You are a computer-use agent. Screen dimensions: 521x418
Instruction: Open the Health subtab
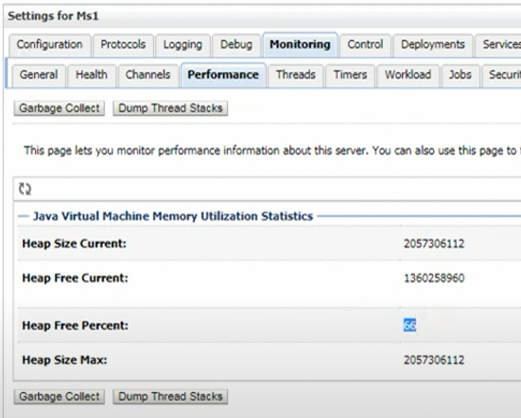click(x=92, y=75)
